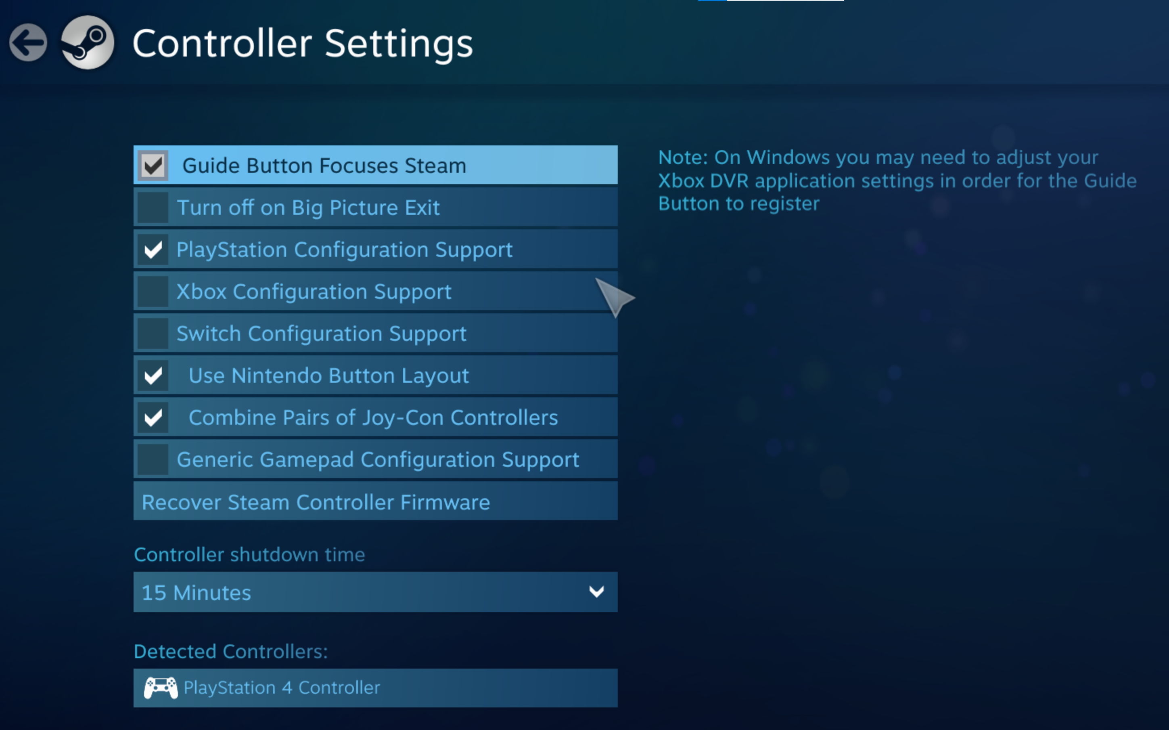The image size is (1169, 730).
Task: Tick the Switch Configuration Support checkbox
Action: point(153,334)
